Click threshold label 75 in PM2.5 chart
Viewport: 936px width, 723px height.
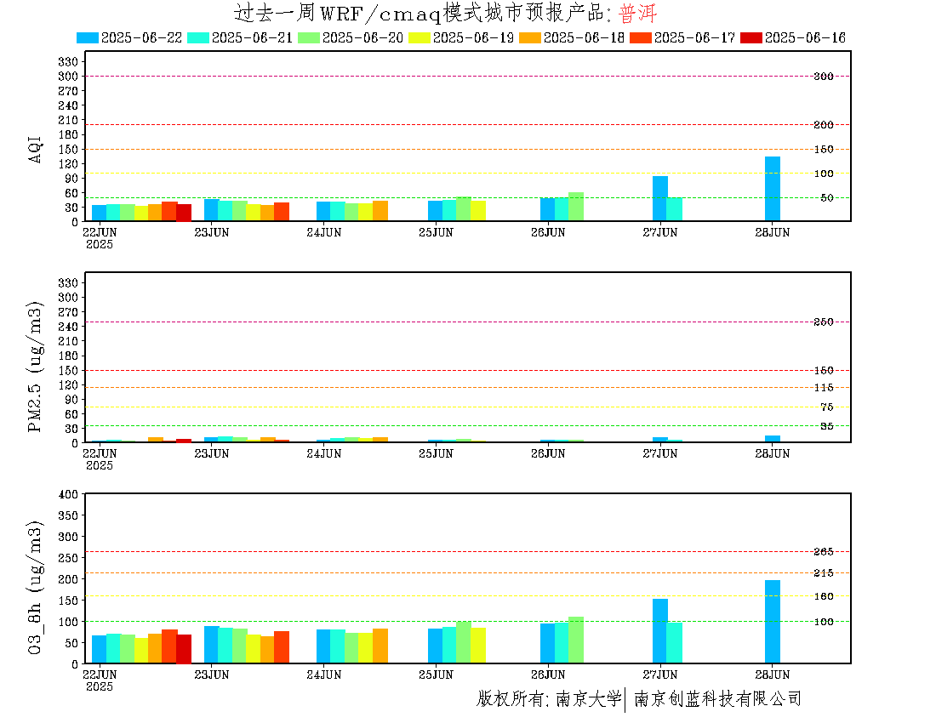coord(827,407)
